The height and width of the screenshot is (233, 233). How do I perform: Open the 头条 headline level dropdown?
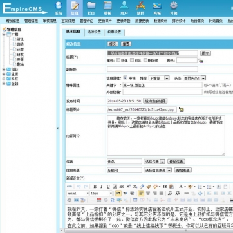click(x=194, y=78)
